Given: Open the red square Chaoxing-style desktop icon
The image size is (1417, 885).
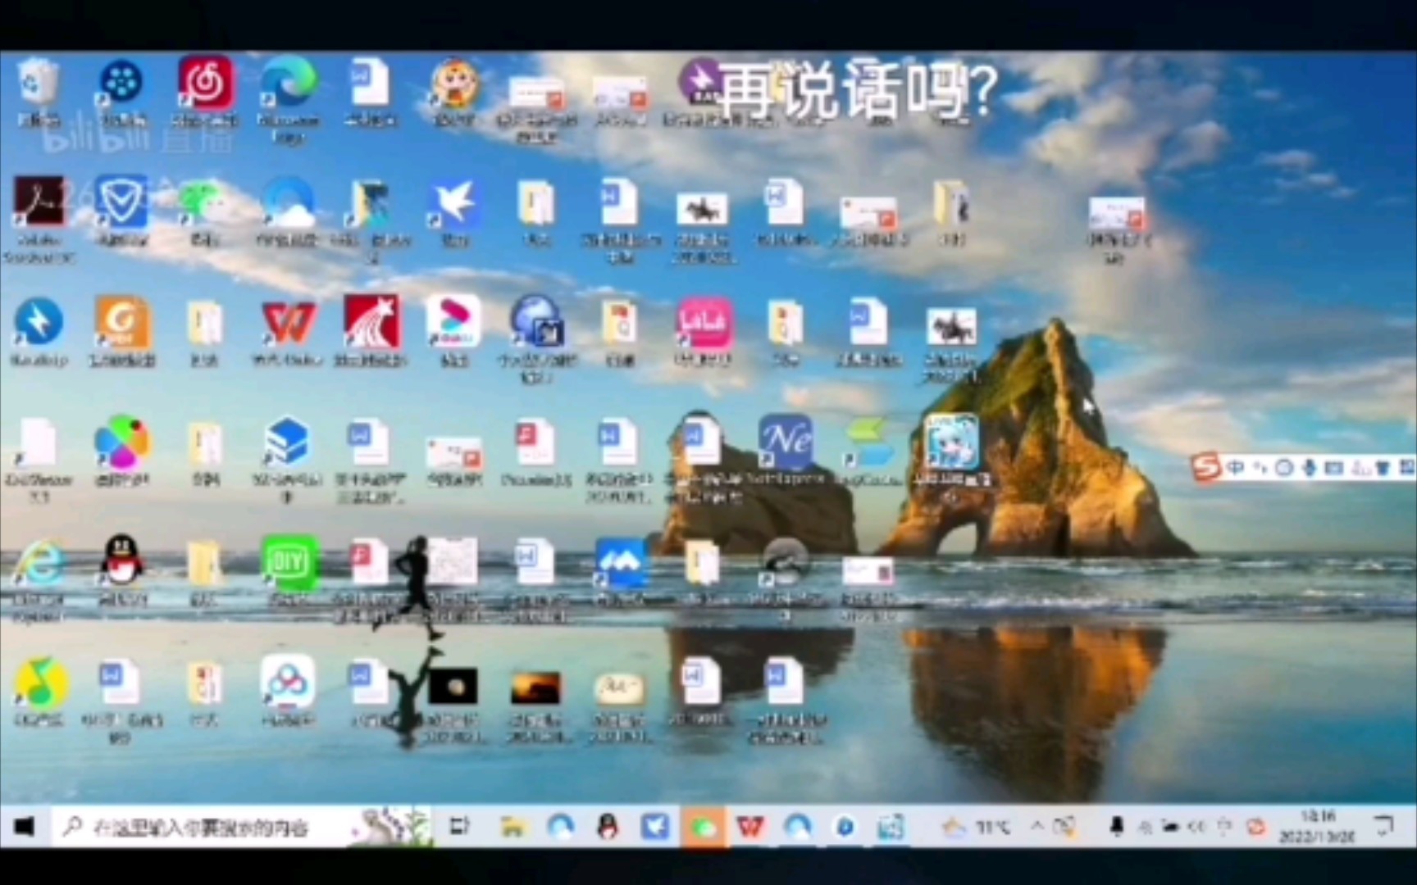Looking at the screenshot, I should [371, 321].
